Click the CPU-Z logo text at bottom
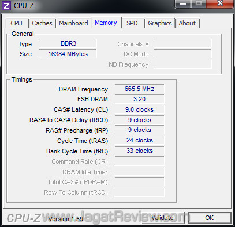235x227 pixels. tap(24, 218)
